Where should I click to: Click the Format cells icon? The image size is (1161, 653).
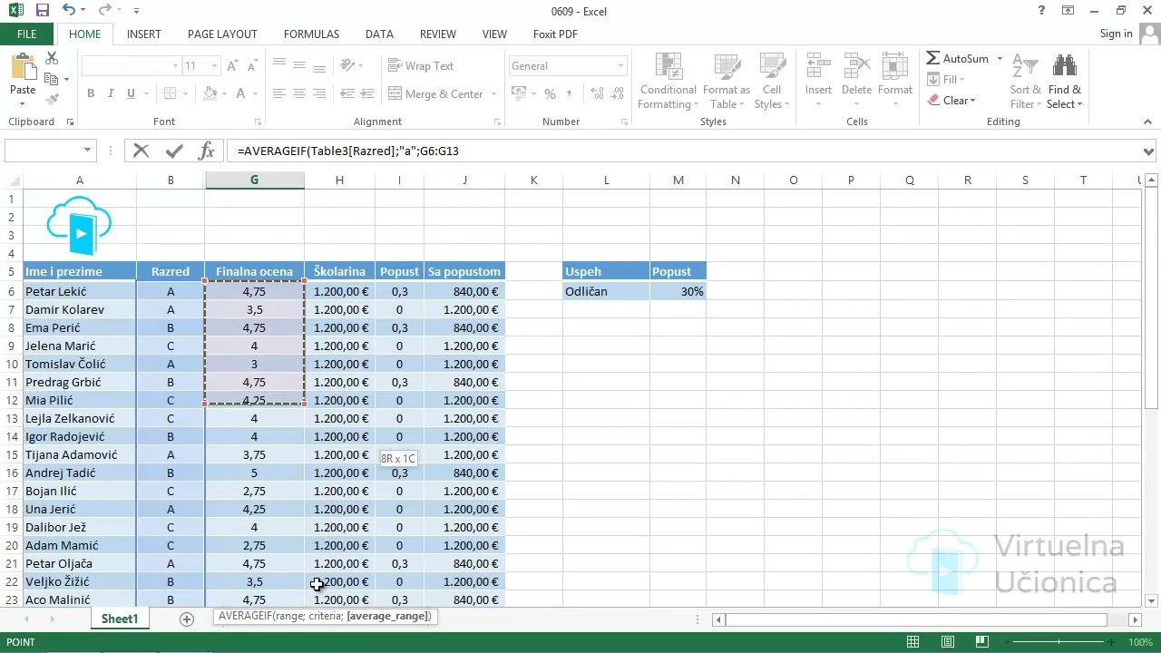point(894,67)
